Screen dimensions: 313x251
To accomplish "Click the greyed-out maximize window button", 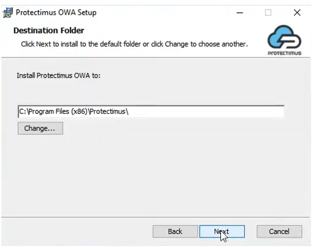I will tap(268, 13).
